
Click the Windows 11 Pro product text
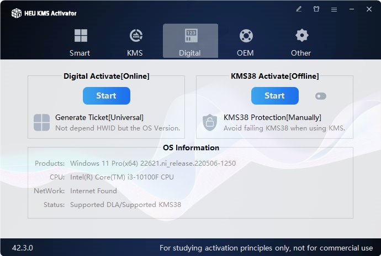click(153, 164)
